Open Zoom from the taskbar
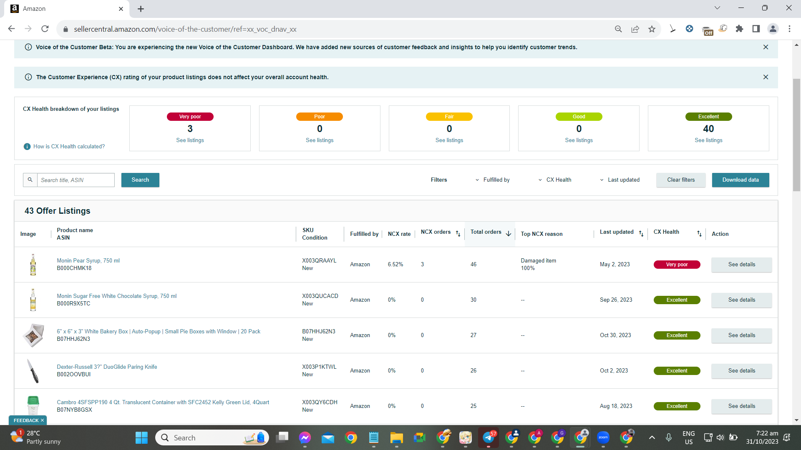Image resolution: width=801 pixels, height=450 pixels. (x=603, y=438)
